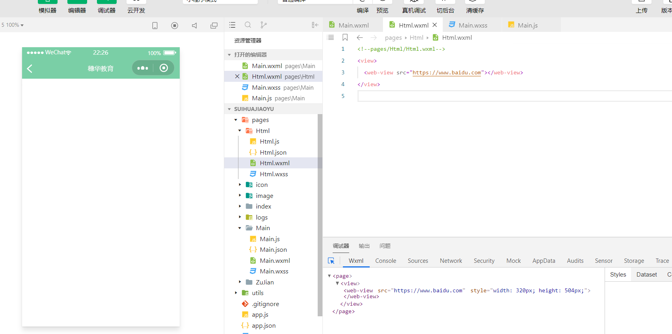The image size is (672, 334).
Task: Open the Console debugger tab
Action: [385, 260]
